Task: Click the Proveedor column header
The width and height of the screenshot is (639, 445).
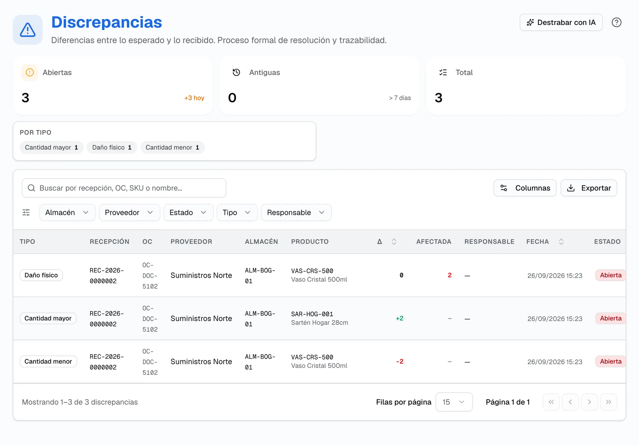Action: (x=191, y=242)
